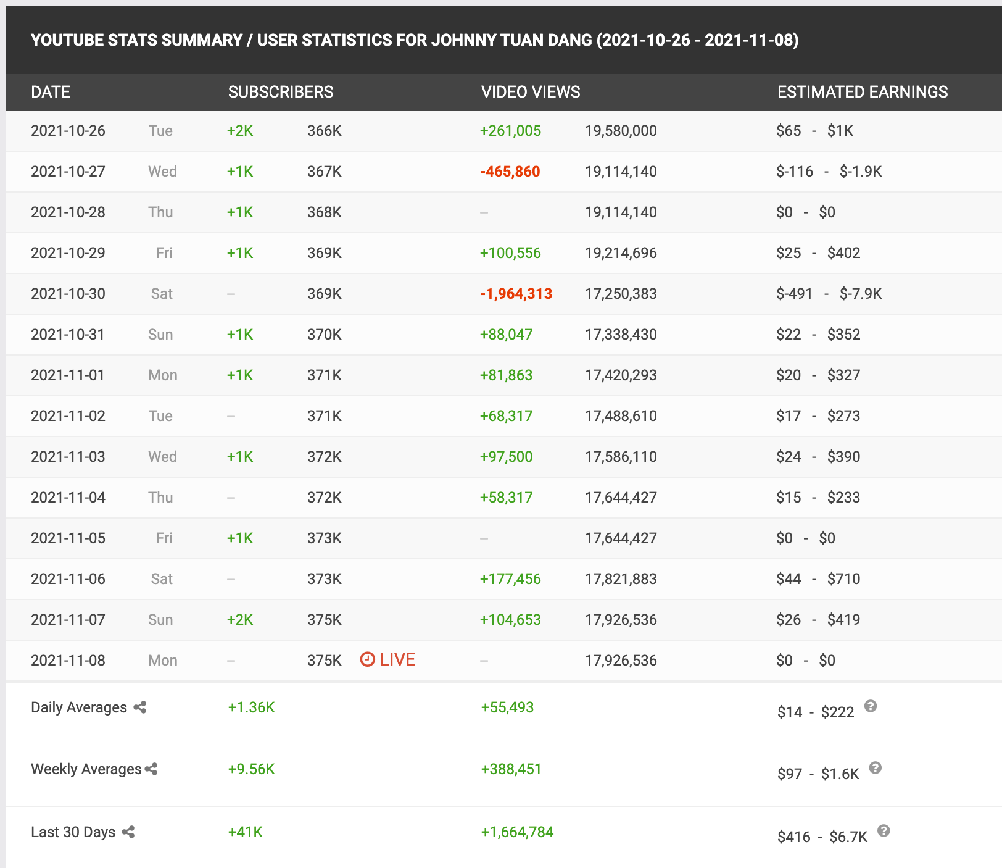Click the ESTIMATED EARNINGS column header
Image resolution: width=1002 pixels, height=868 pixels.
[862, 92]
